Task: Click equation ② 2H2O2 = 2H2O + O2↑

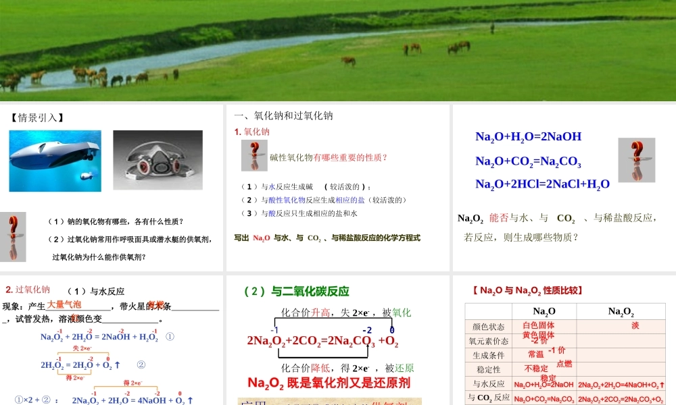Action: (x=80, y=364)
